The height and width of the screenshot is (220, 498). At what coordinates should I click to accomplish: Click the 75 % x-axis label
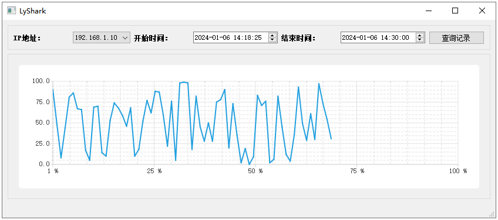pos(356,171)
